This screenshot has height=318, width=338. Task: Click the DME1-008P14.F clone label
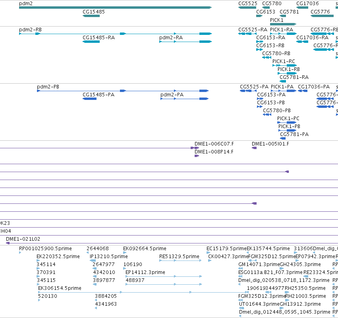click(x=214, y=152)
